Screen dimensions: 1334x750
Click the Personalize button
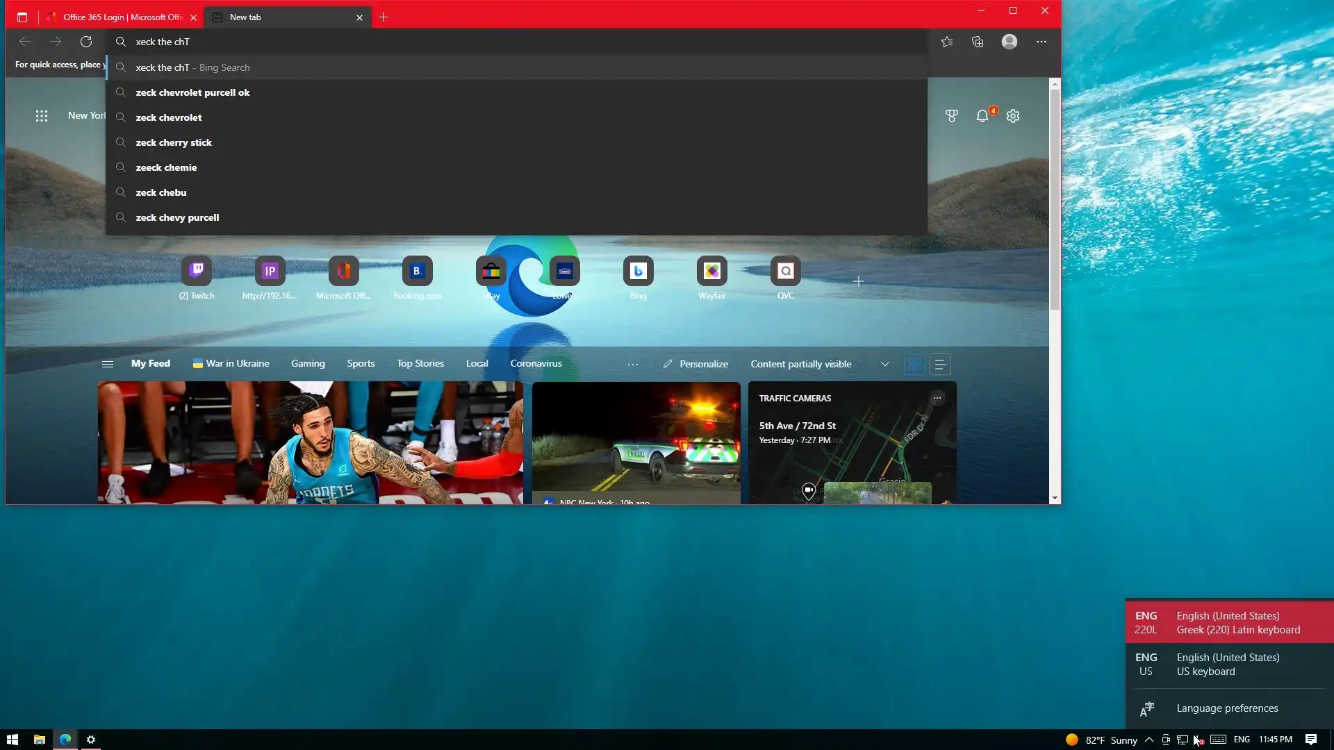(x=695, y=364)
